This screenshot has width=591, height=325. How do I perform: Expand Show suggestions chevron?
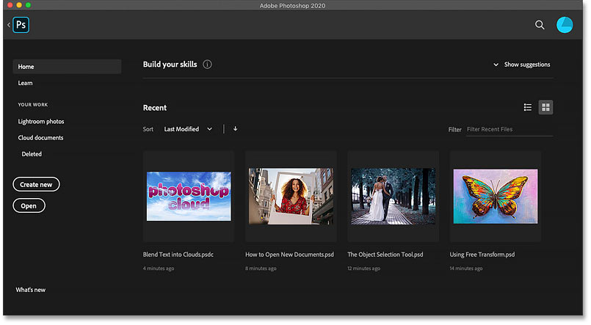point(496,65)
